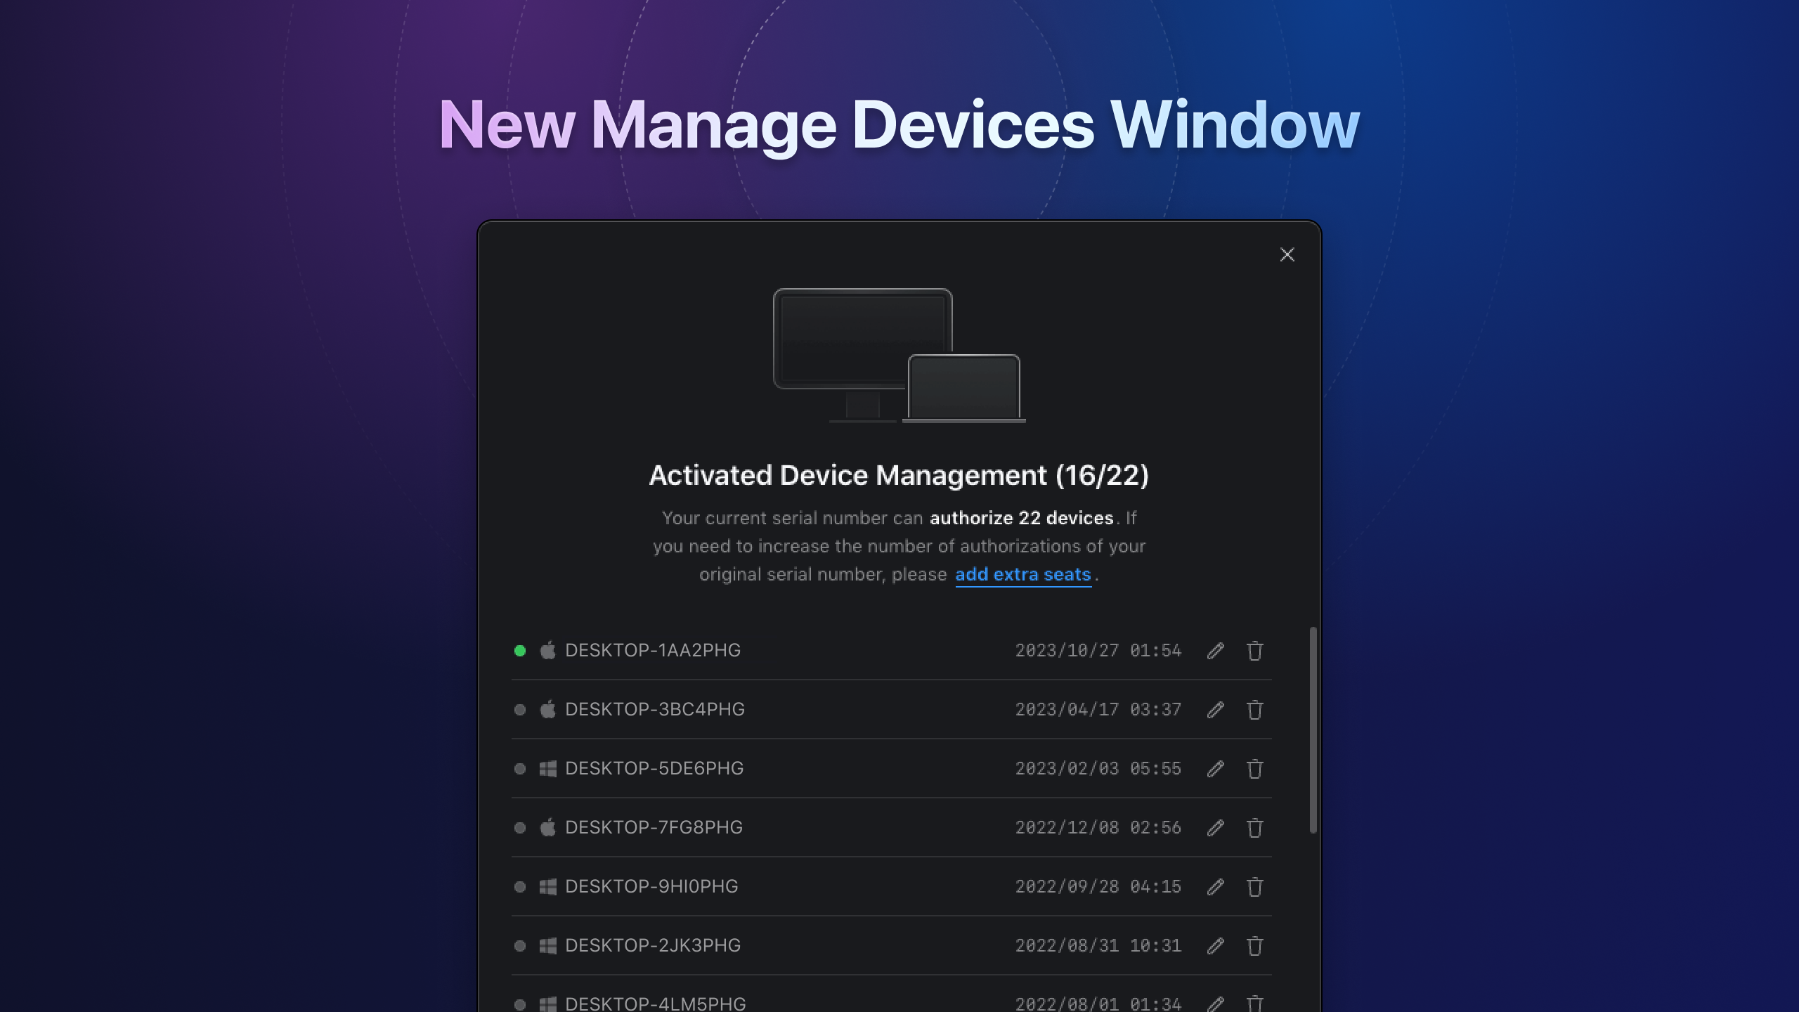Click the Windows logo next to DESKTOP-5DE6PHG
Image resolution: width=1799 pixels, height=1012 pixels.
pos(548,768)
